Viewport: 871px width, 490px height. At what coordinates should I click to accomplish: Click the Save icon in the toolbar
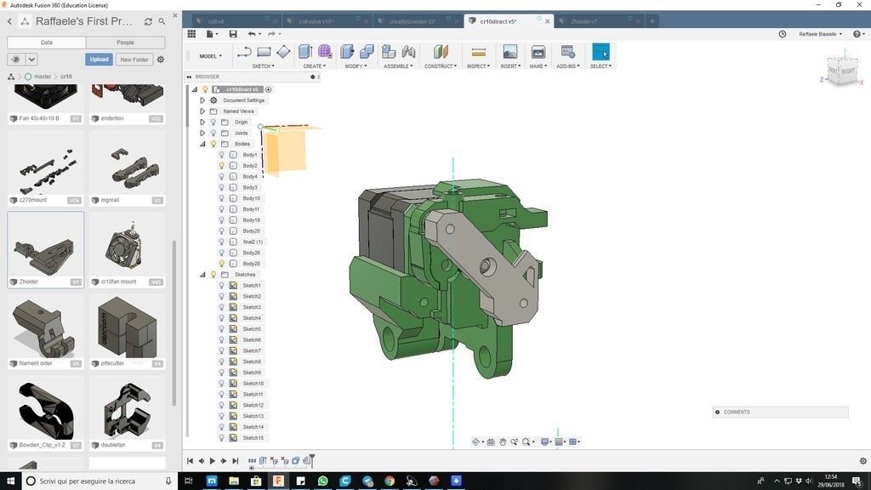[233, 34]
